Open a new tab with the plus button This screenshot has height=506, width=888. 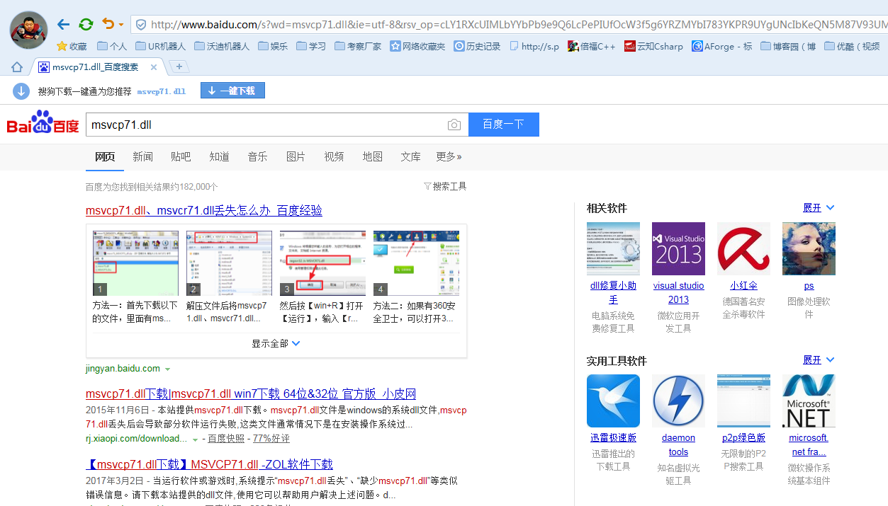coord(179,67)
